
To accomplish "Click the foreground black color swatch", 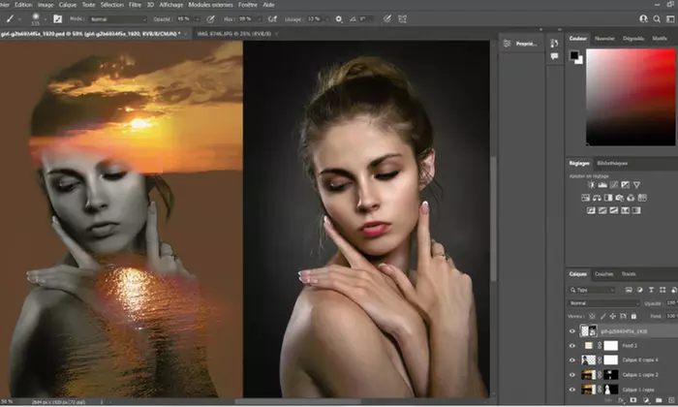I will 573,55.
